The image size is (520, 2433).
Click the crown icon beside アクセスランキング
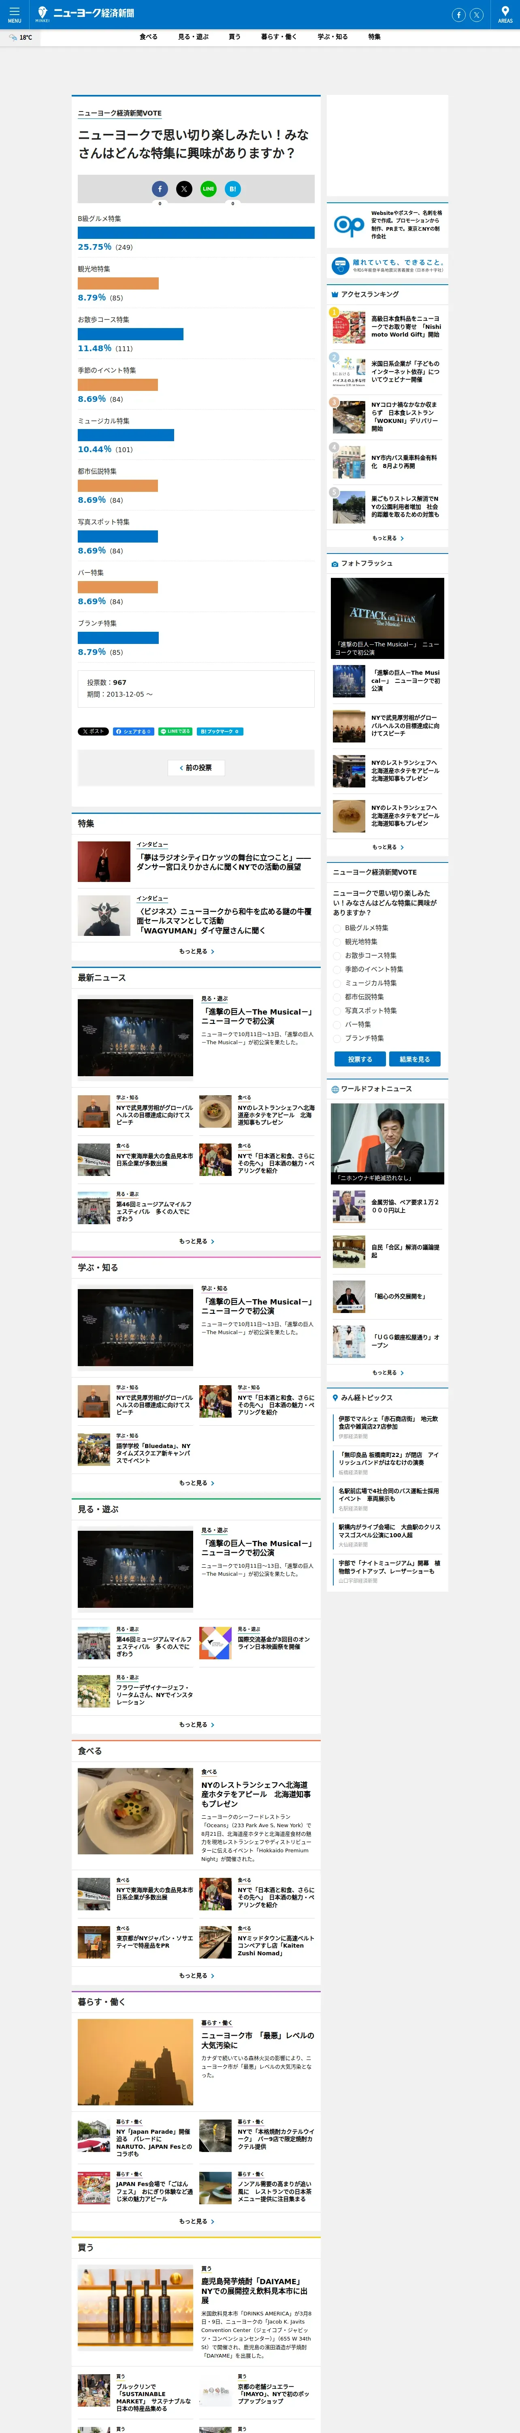click(x=335, y=295)
